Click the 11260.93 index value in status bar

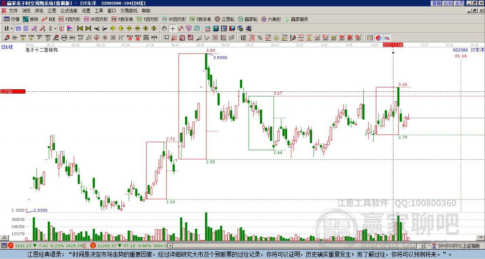106,246
